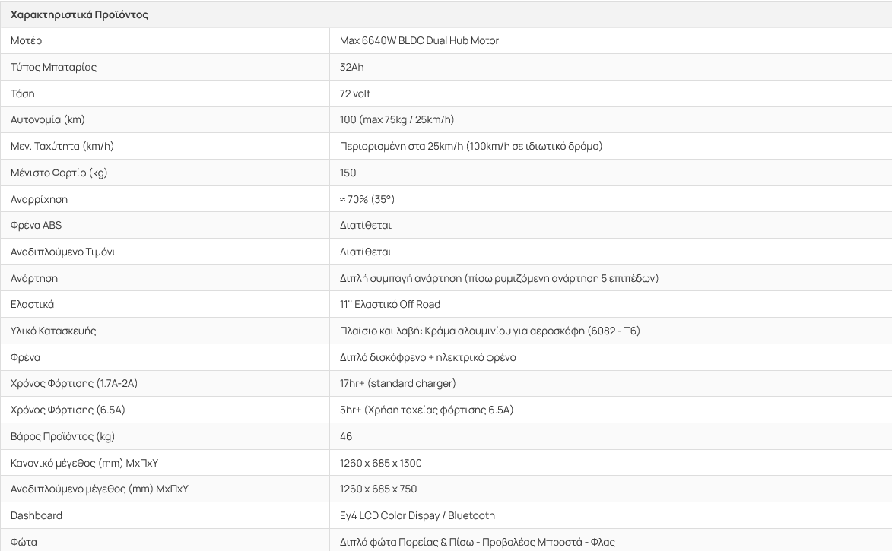Click the Αυτονομία (km) label
The height and width of the screenshot is (551, 892).
[x=48, y=119]
